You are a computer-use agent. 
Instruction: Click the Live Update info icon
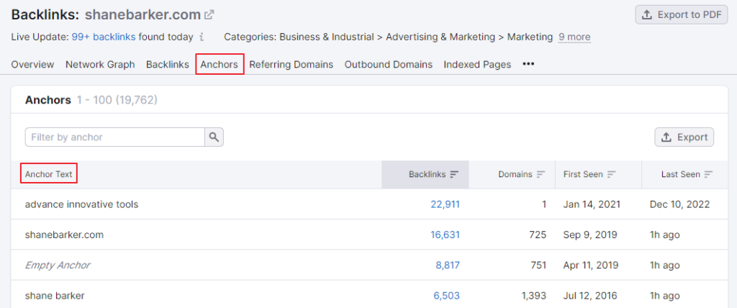point(202,37)
